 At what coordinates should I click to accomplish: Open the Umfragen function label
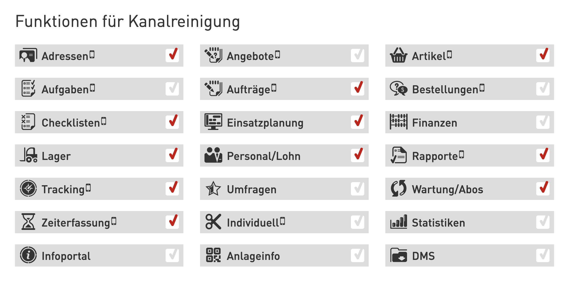[252, 189]
